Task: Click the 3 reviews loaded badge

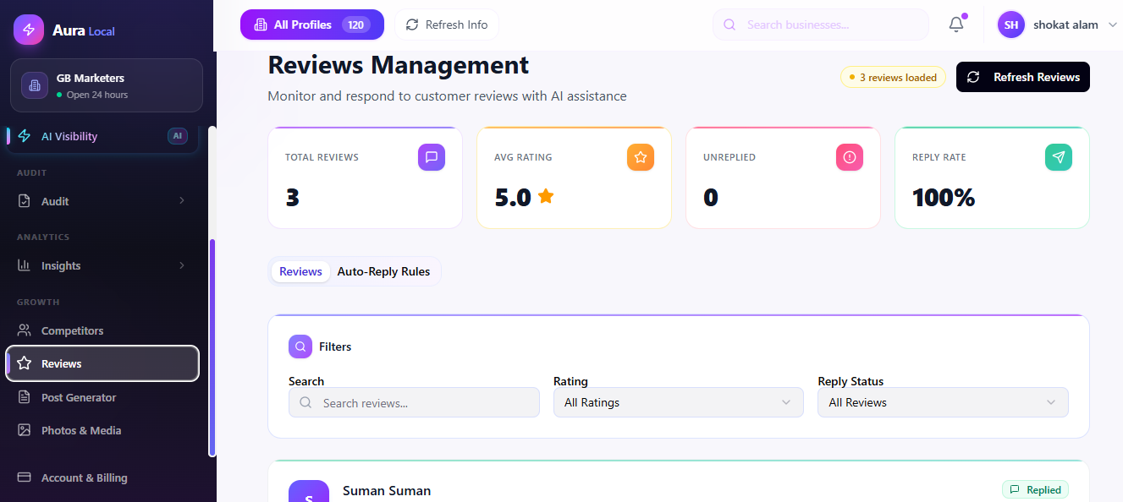Action: [x=893, y=77]
